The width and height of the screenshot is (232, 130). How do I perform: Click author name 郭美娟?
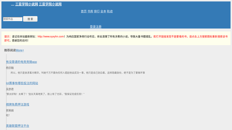10,111
